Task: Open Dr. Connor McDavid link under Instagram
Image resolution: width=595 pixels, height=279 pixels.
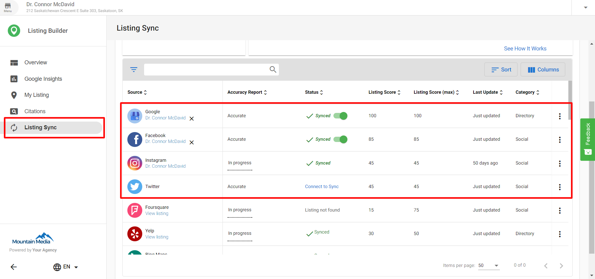Action: coord(165,166)
